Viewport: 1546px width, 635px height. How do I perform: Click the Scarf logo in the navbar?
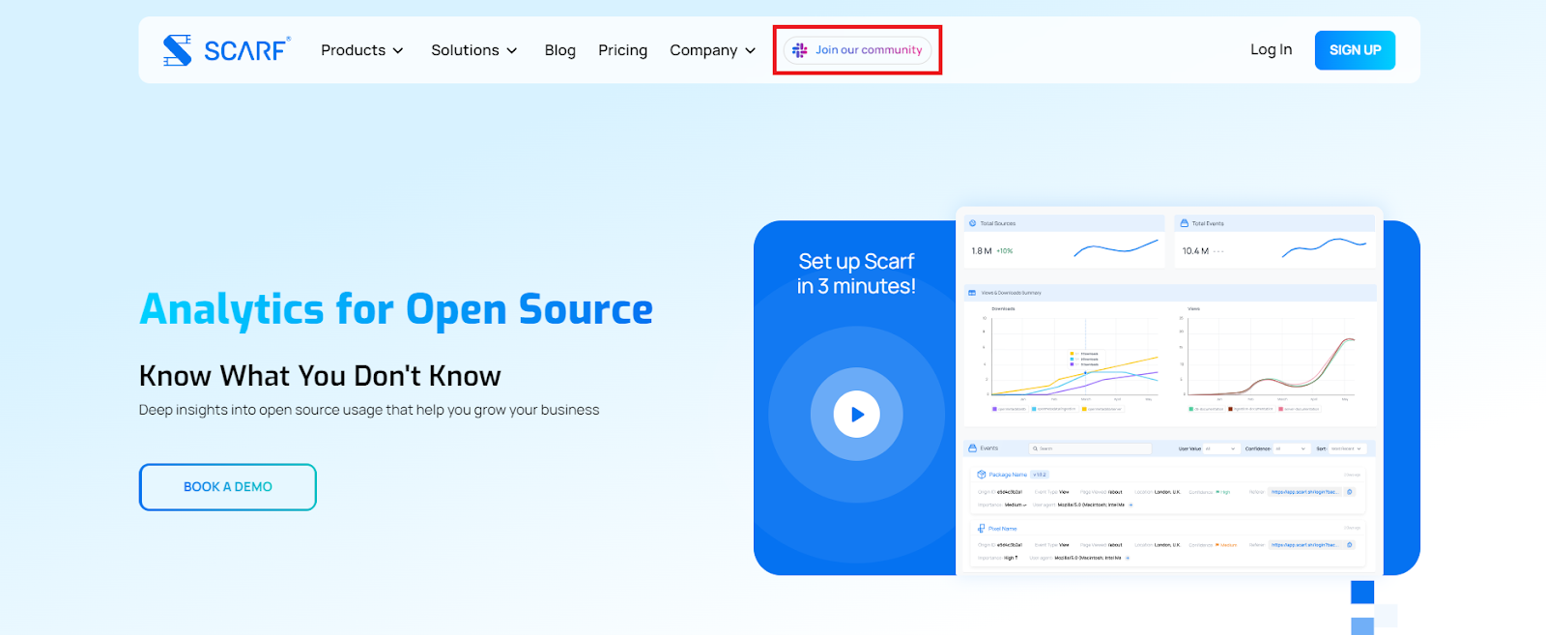pos(225,50)
